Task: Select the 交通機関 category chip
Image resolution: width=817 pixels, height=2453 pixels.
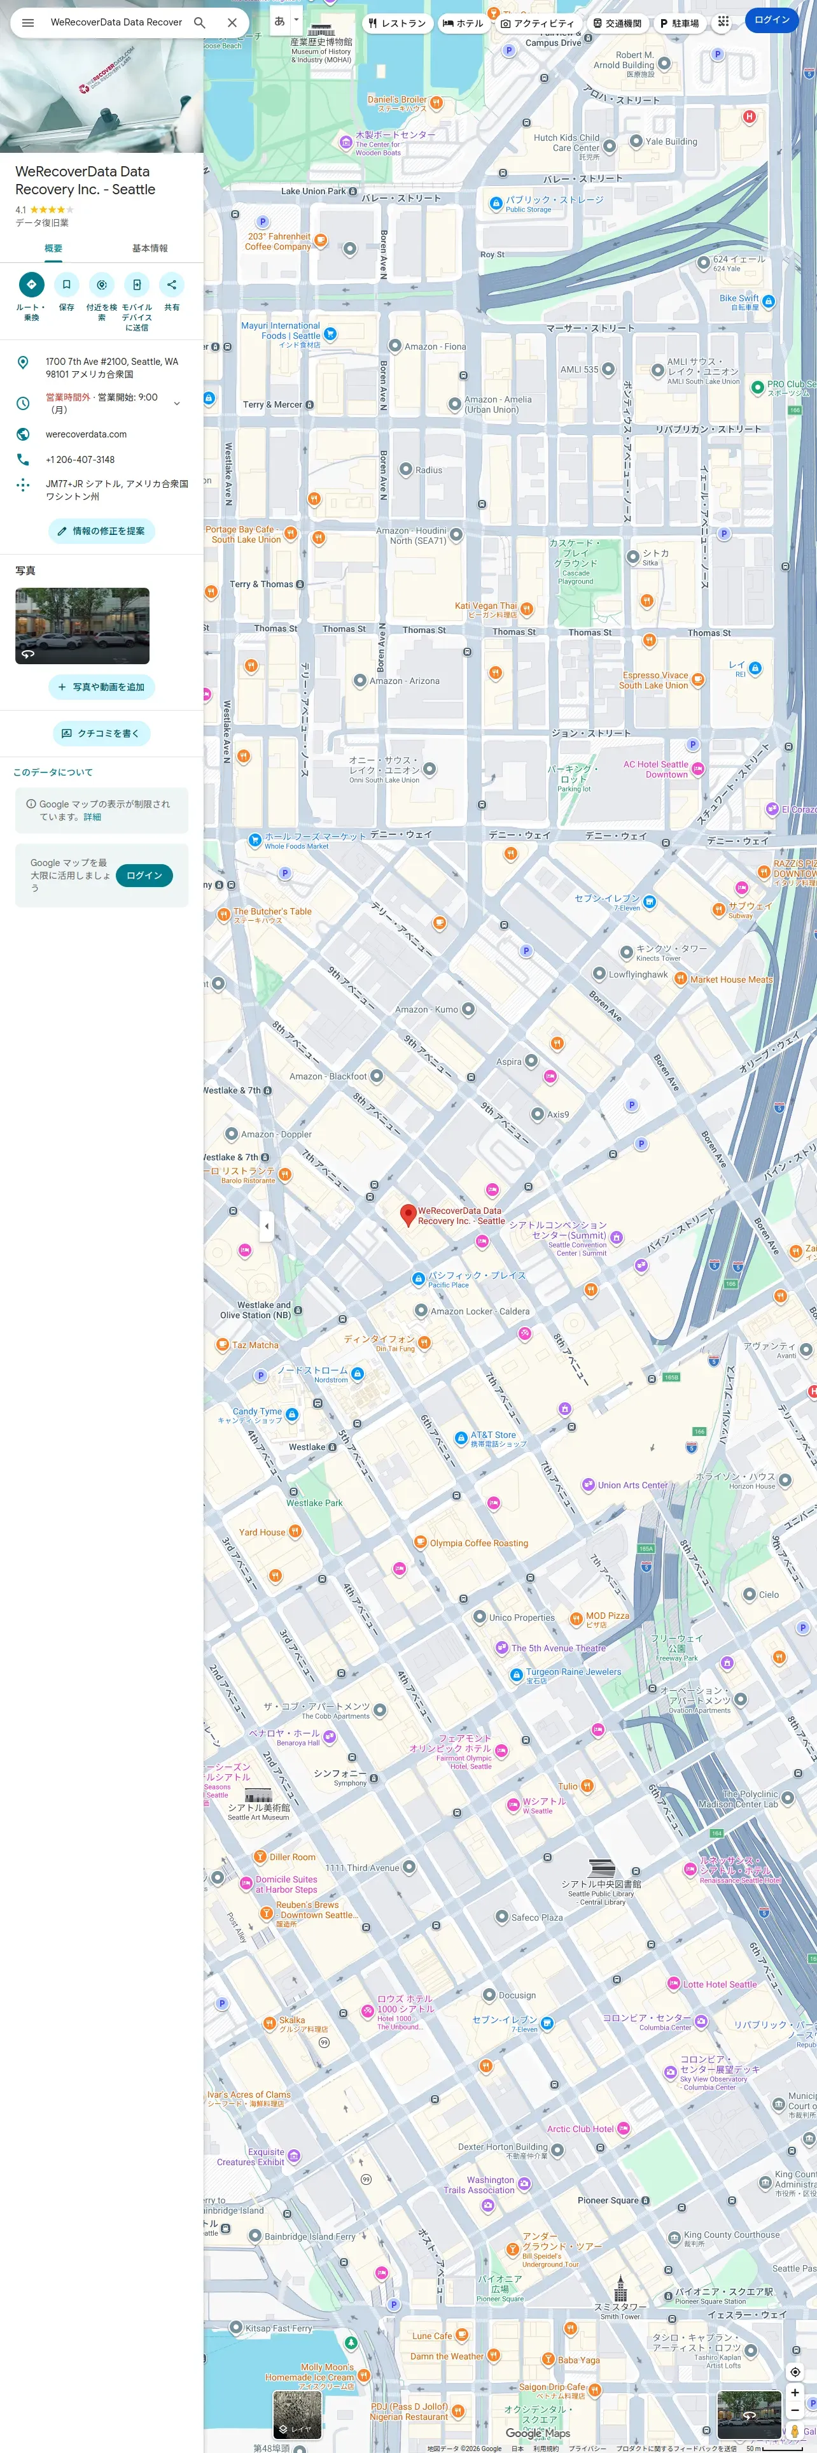Action: click(617, 23)
